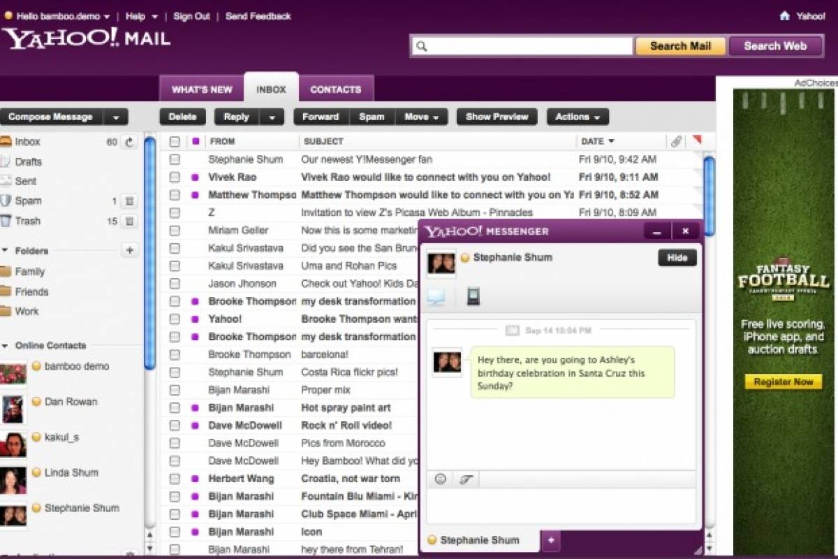Refresh the Inbox with the reload icon
This screenshot has height=559, width=838.
tap(129, 142)
